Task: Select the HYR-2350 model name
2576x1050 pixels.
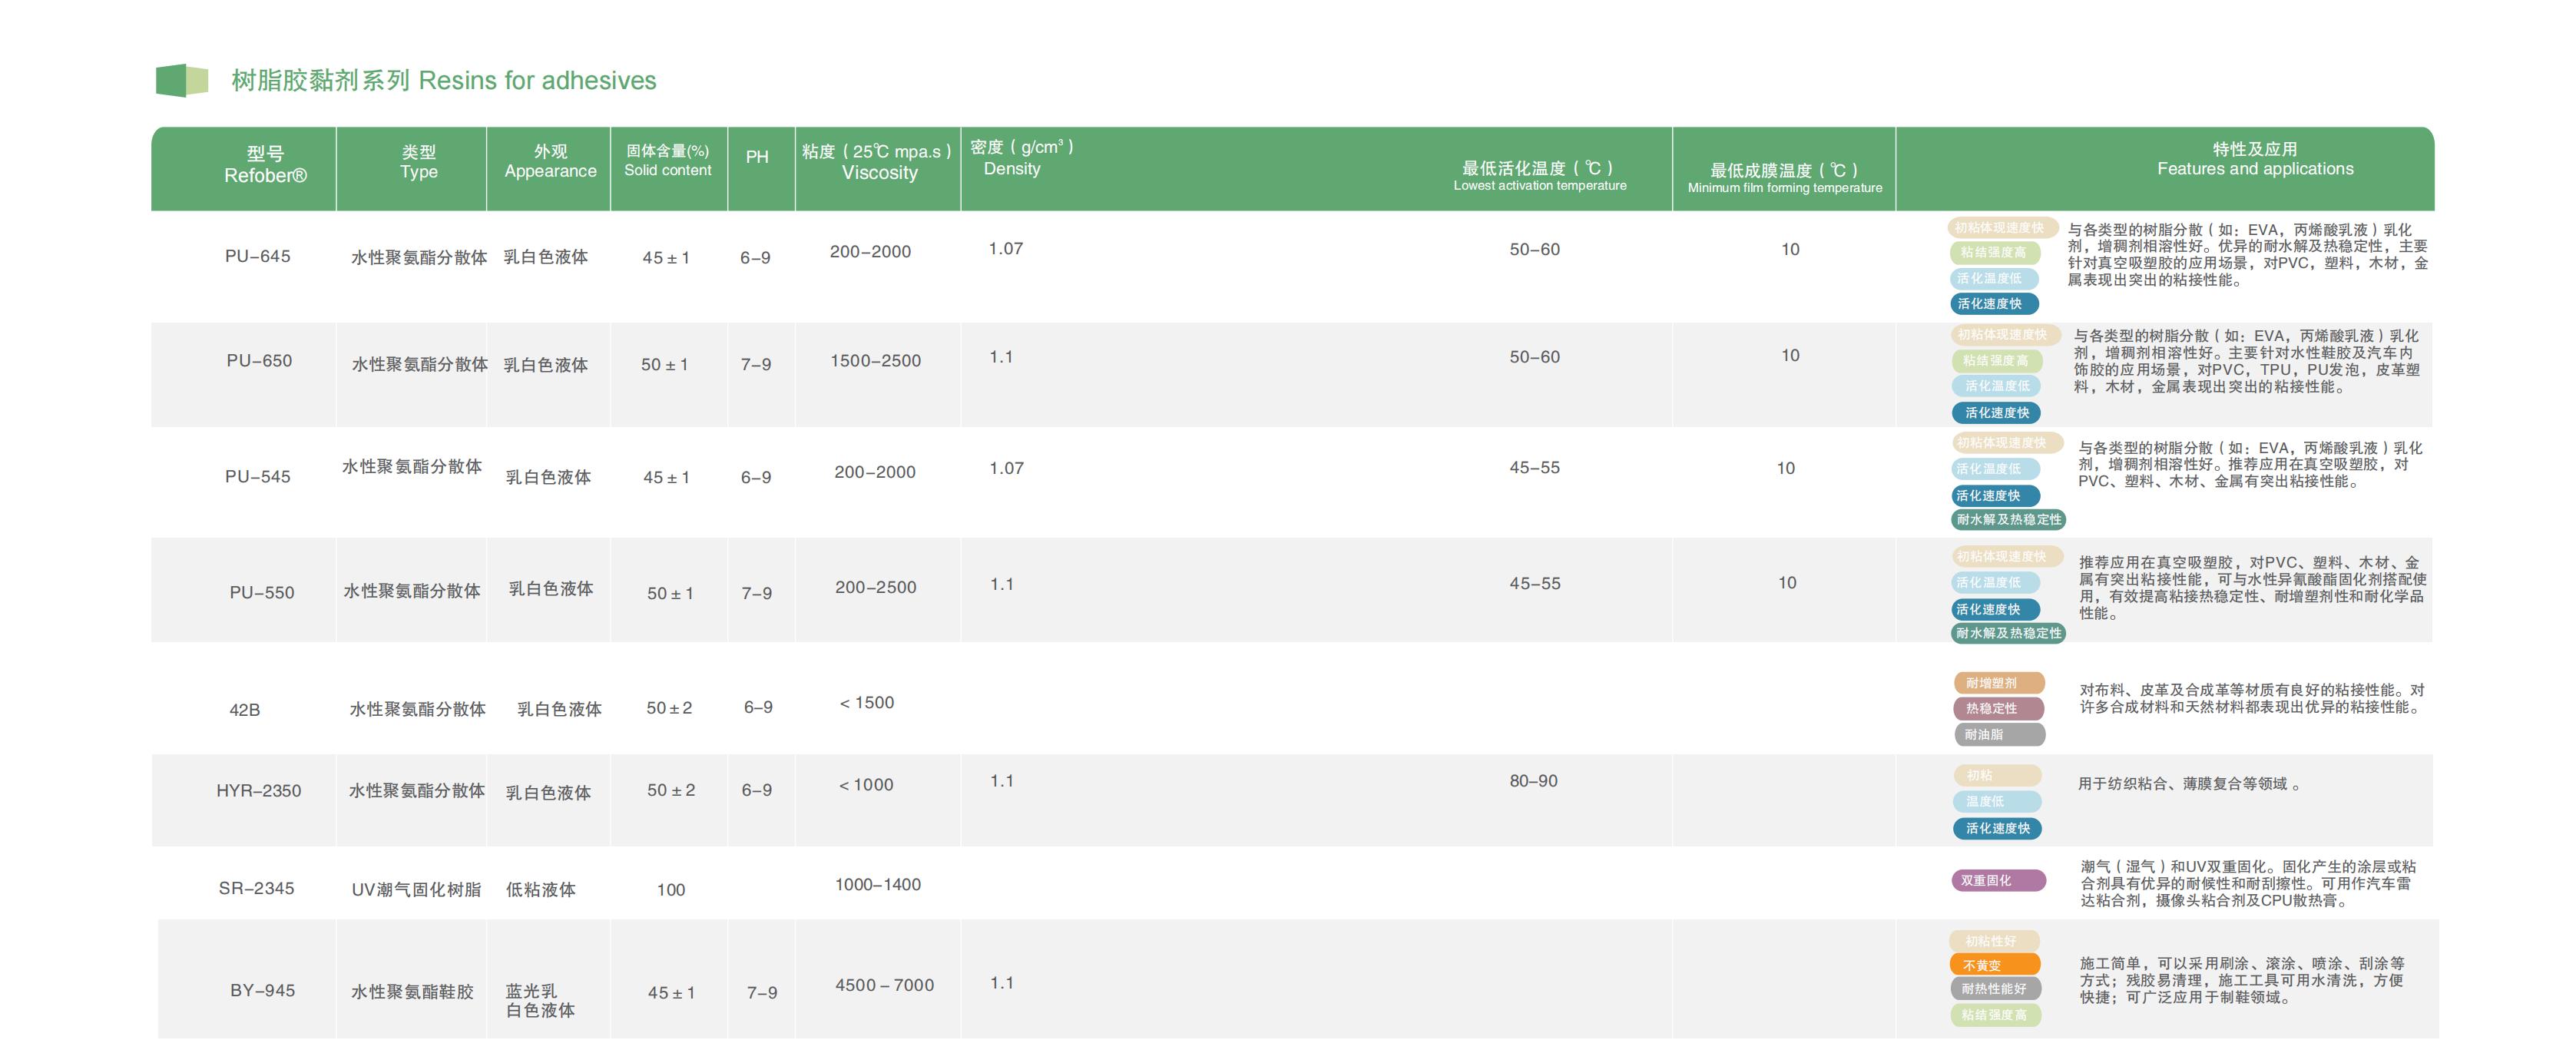Action: pyautogui.click(x=258, y=790)
